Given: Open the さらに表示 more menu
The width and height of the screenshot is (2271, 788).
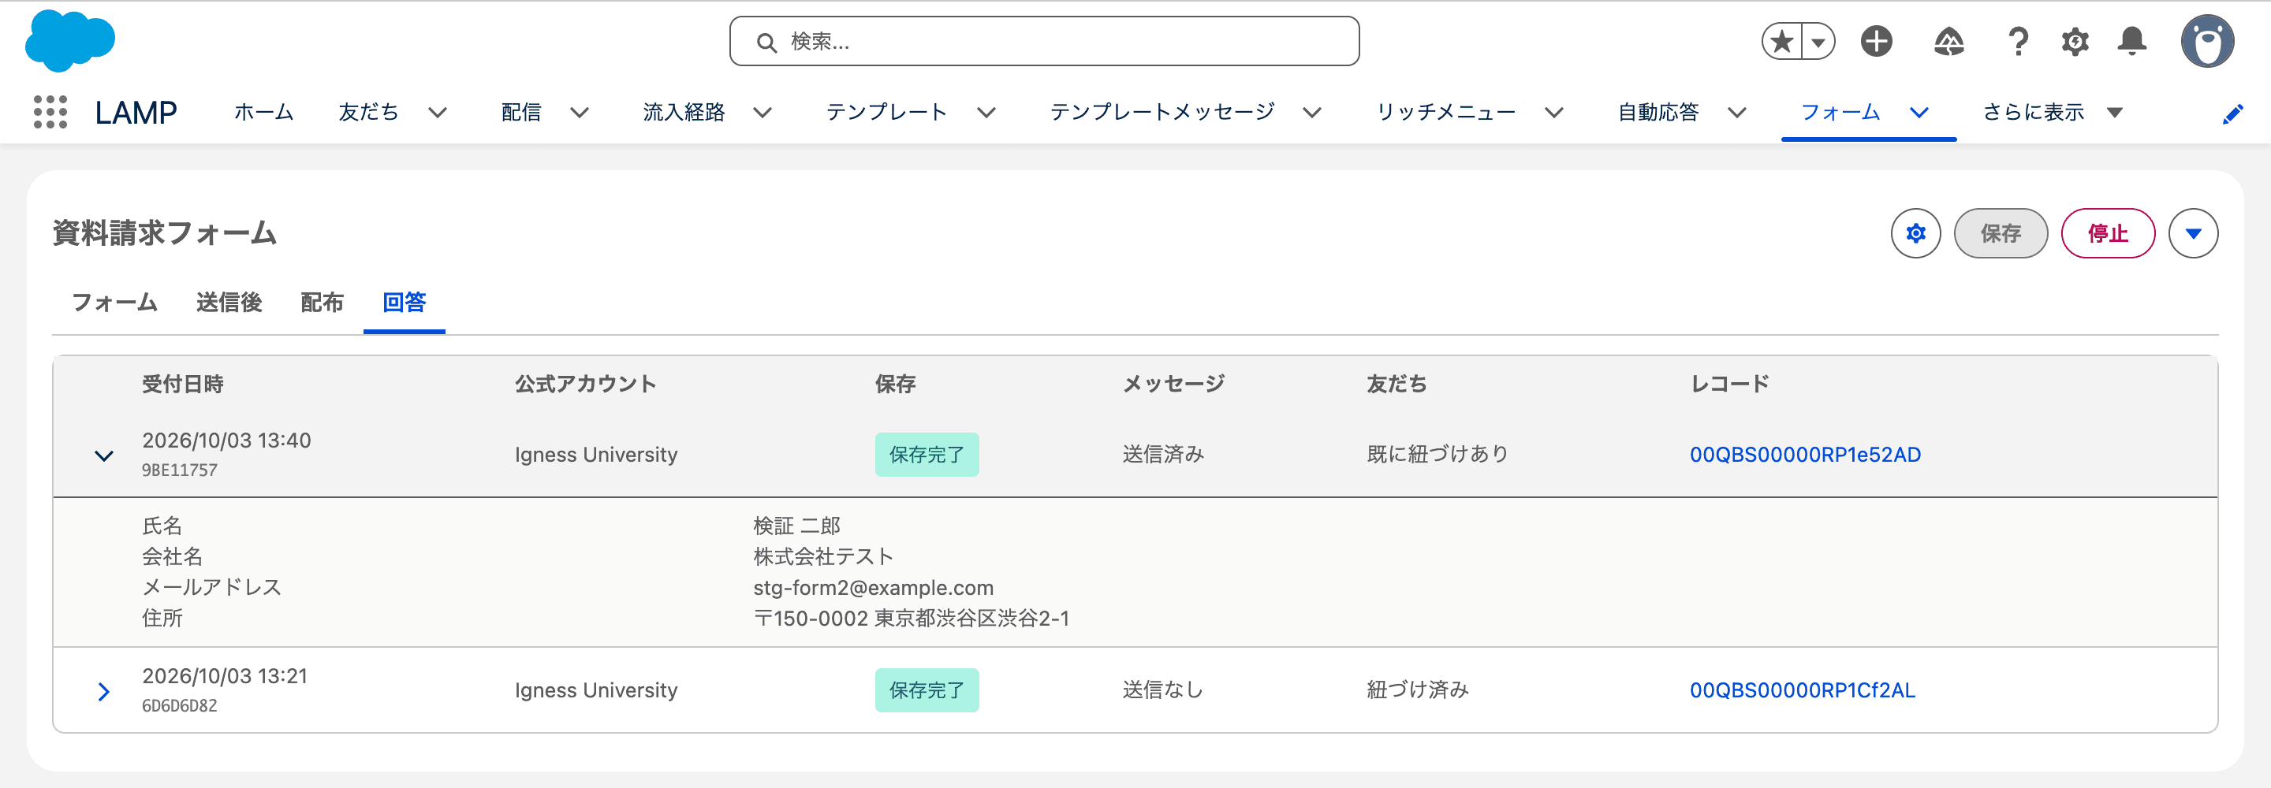Looking at the screenshot, I should pos(2053,112).
